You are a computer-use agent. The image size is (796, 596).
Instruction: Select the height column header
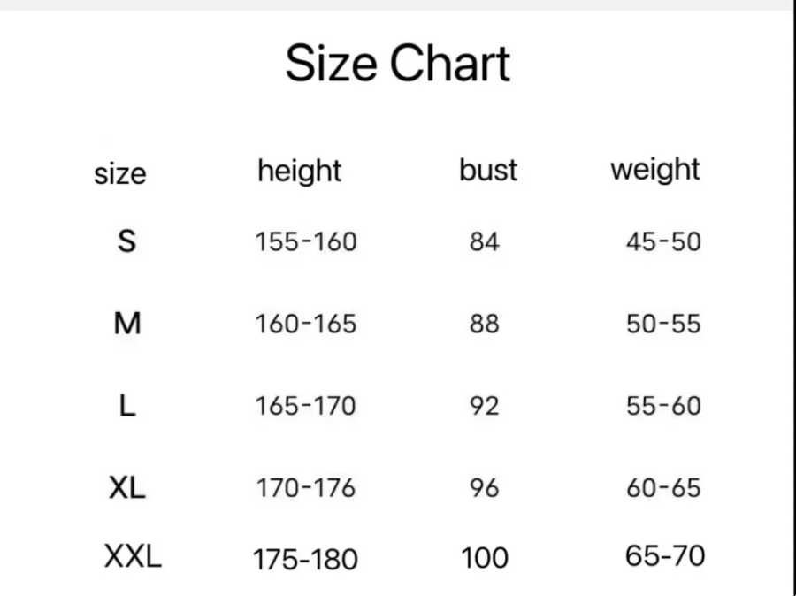(x=300, y=171)
